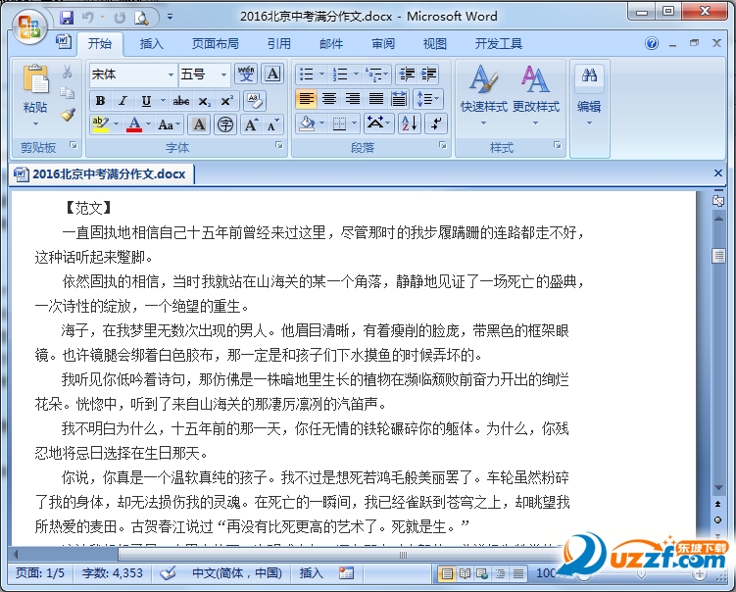Open Word Help question mark

pos(652,44)
